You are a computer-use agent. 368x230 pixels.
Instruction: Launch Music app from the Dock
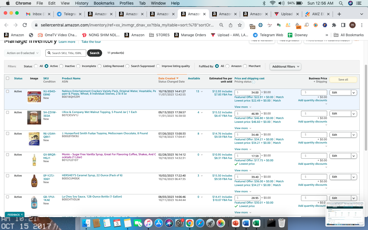pos(148,223)
